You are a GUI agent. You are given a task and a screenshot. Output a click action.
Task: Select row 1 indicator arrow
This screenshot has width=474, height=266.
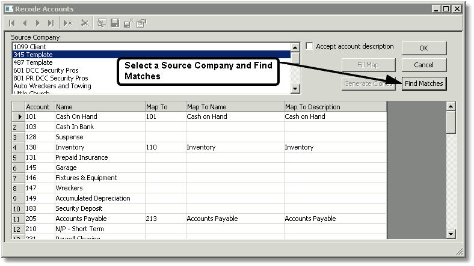point(19,116)
